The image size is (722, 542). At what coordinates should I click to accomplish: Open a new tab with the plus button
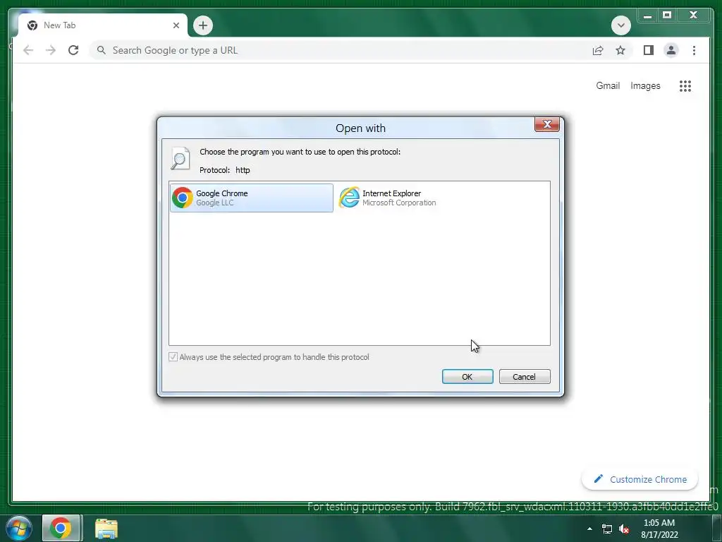tap(203, 25)
